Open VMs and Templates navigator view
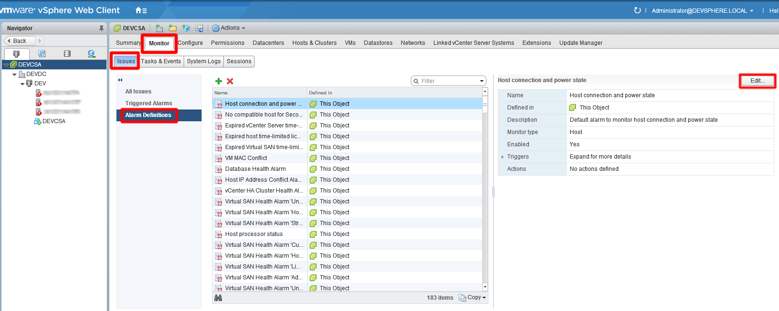The image size is (779, 311). [42, 54]
